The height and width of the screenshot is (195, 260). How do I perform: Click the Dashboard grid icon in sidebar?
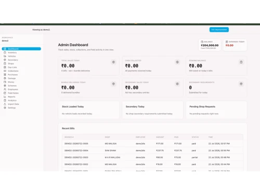click(5, 49)
